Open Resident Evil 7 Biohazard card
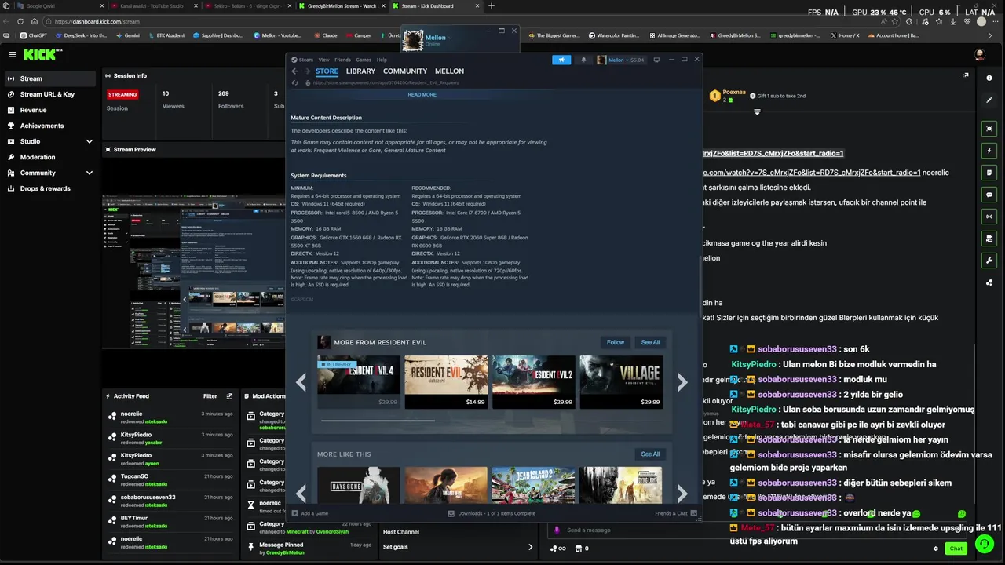This screenshot has height=565, width=1005. tap(446, 381)
